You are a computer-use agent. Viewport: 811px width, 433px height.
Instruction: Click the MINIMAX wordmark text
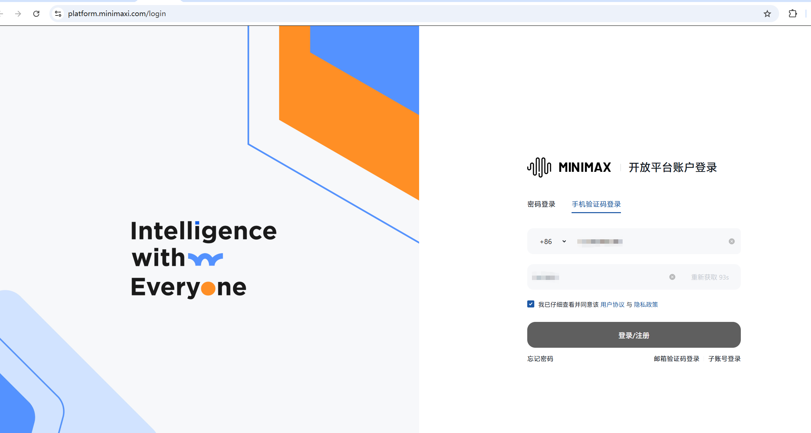click(585, 167)
